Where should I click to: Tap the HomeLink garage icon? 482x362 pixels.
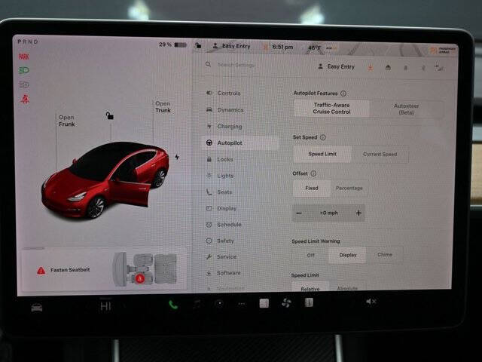(388, 68)
